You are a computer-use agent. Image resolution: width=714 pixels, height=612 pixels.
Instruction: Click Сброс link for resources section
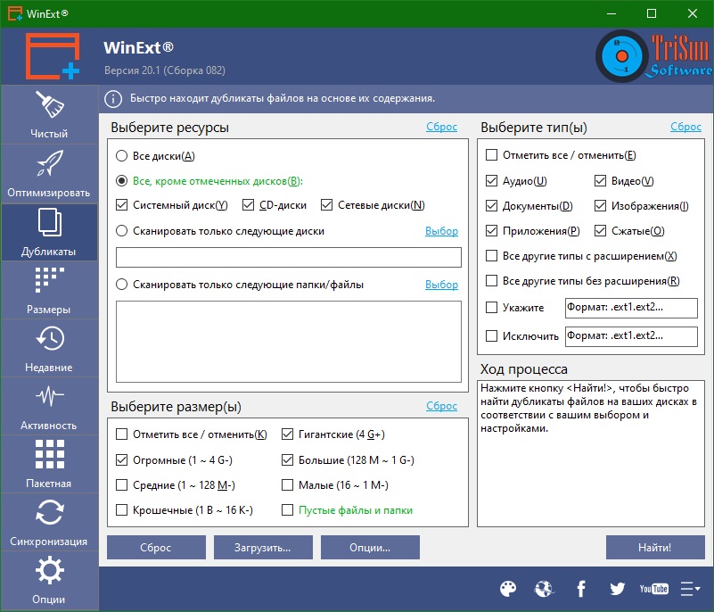point(441,128)
